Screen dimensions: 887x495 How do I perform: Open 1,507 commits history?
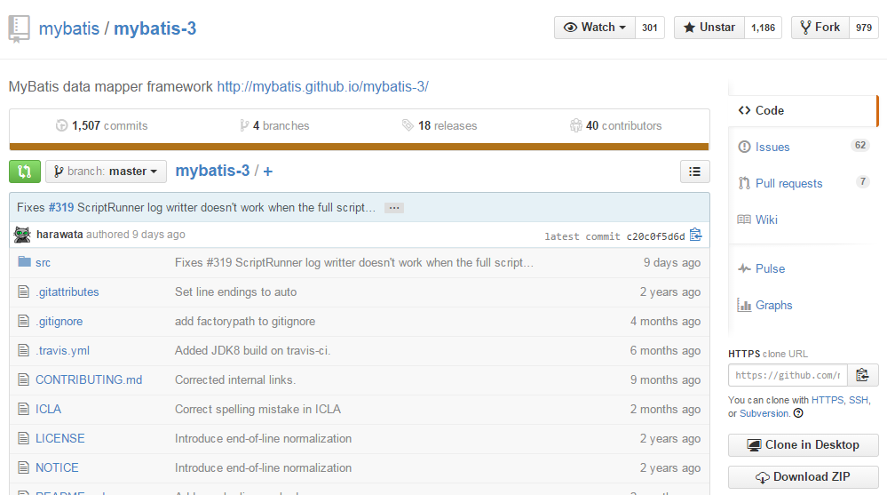click(102, 125)
